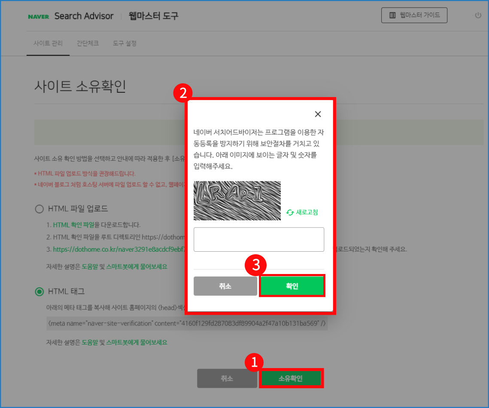Click the bottom page 취소 button
Viewport: 489px width, 408px height.
pos(227,378)
